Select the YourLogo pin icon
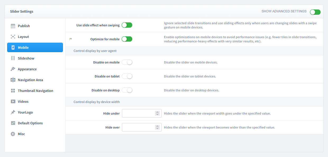328x157 pixels. (12, 112)
